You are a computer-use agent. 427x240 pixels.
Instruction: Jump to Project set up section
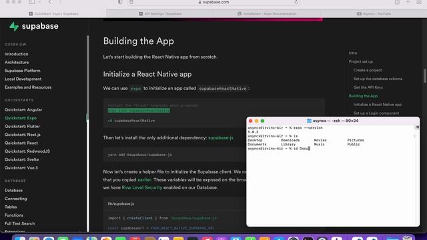pyautogui.click(x=360, y=62)
